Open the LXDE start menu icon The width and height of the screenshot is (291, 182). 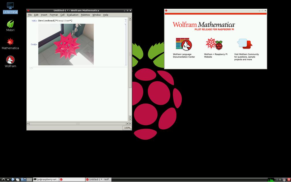(3, 179)
